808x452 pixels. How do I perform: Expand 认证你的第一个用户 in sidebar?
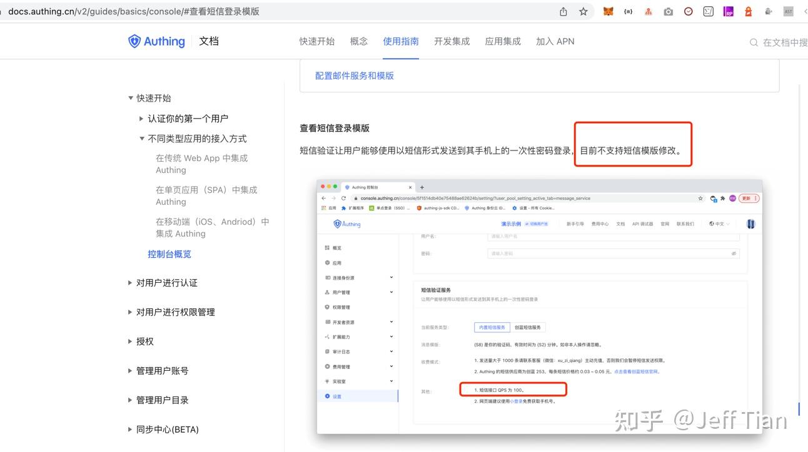[x=142, y=119]
